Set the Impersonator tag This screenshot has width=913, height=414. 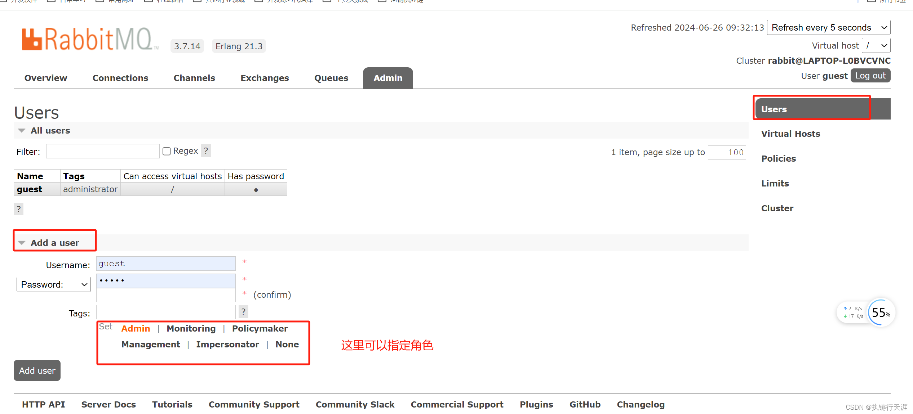click(x=227, y=345)
